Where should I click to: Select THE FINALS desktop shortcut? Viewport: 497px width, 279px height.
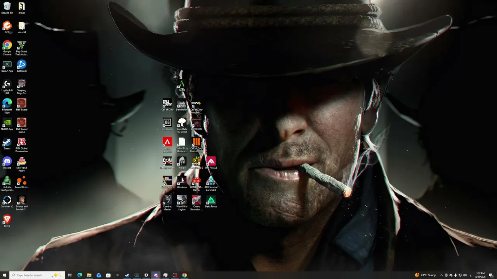coord(211,163)
